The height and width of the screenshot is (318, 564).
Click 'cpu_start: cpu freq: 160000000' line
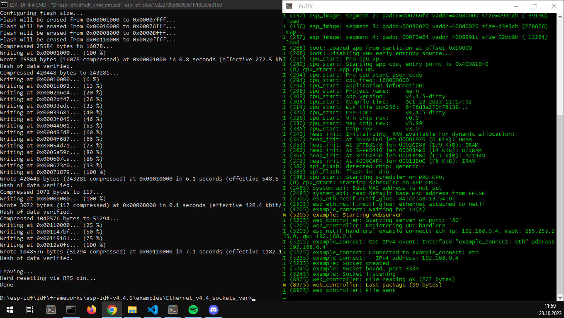[345, 80]
